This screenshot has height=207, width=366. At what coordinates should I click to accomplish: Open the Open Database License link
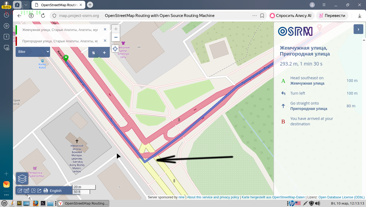[x=341, y=197]
